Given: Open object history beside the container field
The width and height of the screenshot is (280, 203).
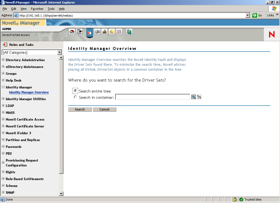Looking at the screenshot, I should click(199, 97).
